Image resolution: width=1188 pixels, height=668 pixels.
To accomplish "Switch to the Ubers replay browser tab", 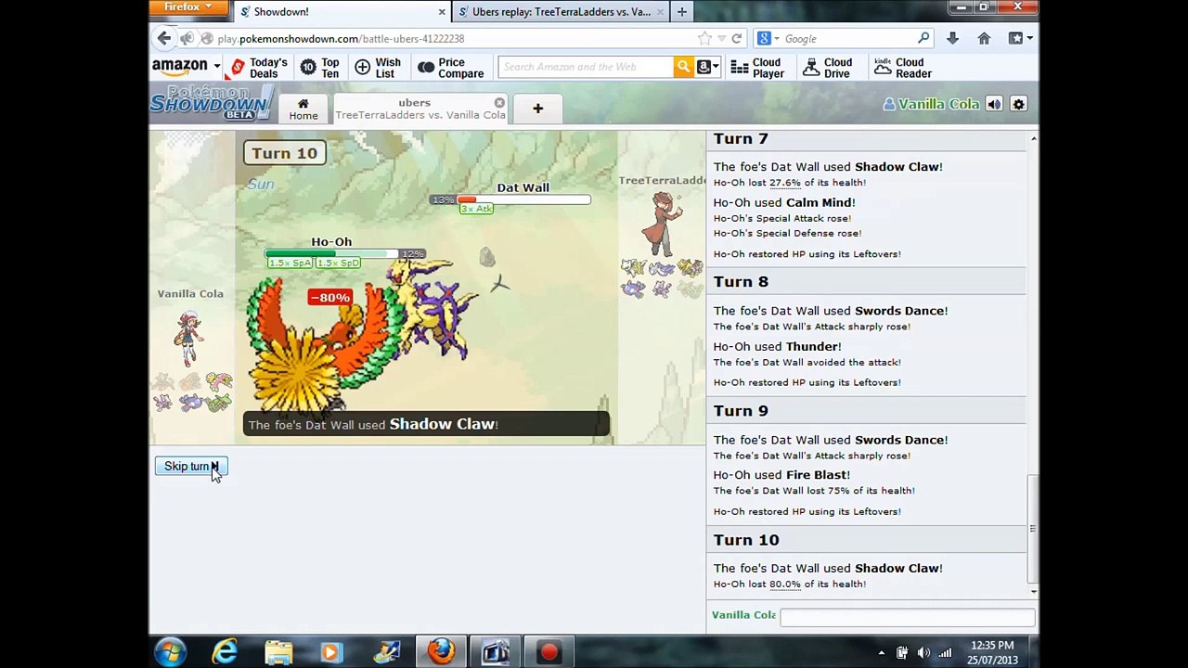I will (562, 11).
